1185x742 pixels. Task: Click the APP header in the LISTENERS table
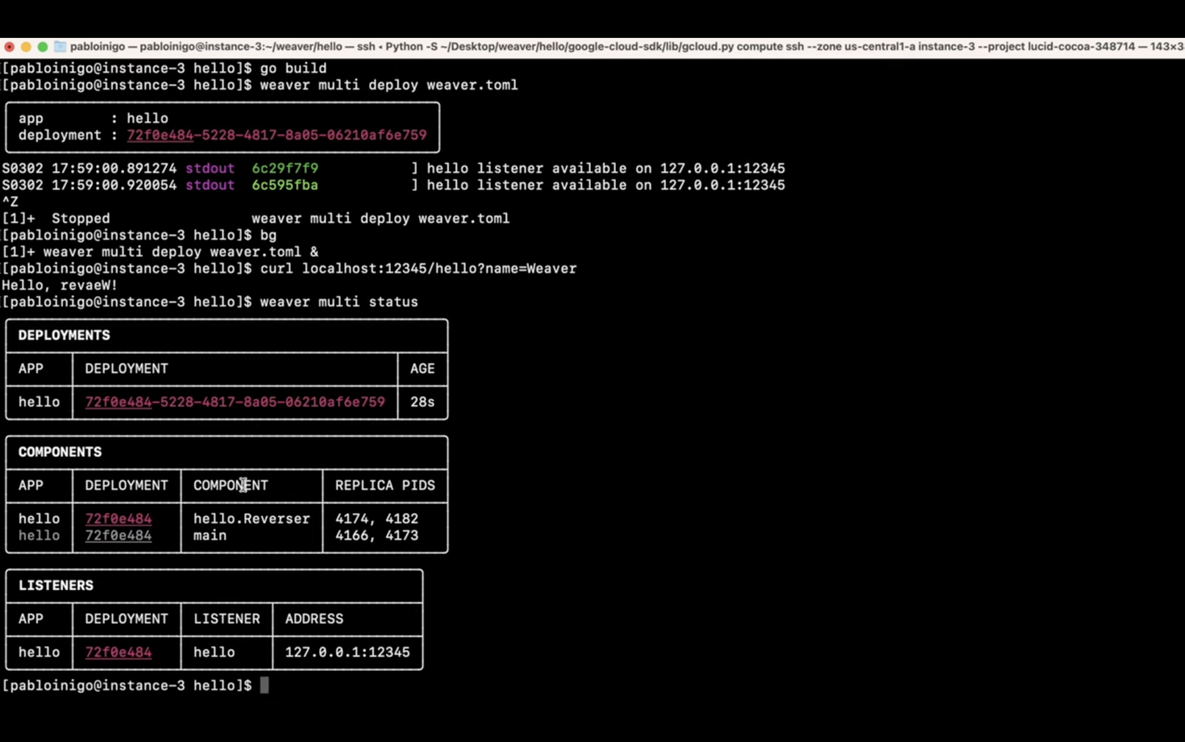tap(31, 619)
